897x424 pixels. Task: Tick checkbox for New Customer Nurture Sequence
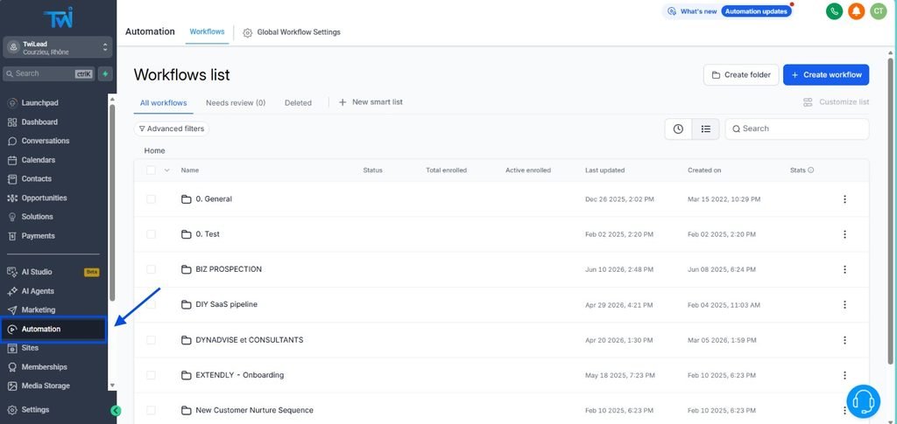151,410
